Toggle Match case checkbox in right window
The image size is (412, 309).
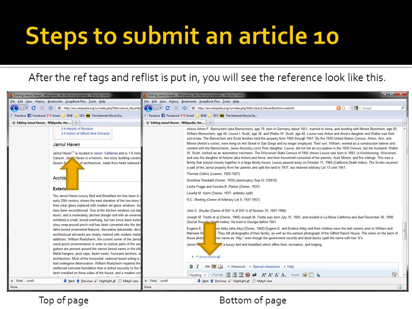[254, 281]
